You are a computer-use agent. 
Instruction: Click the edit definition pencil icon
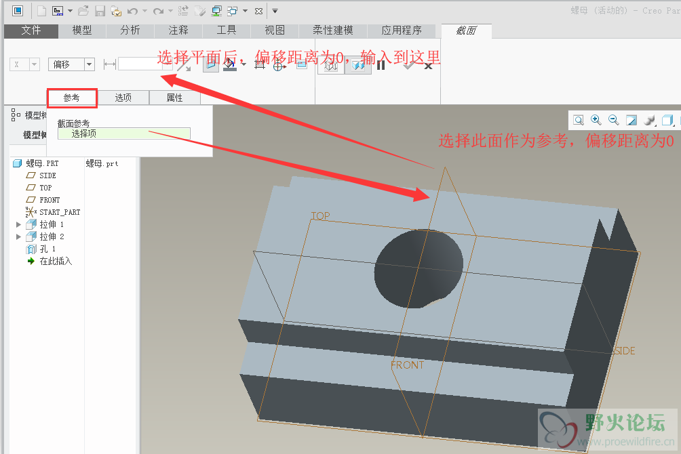point(200,11)
